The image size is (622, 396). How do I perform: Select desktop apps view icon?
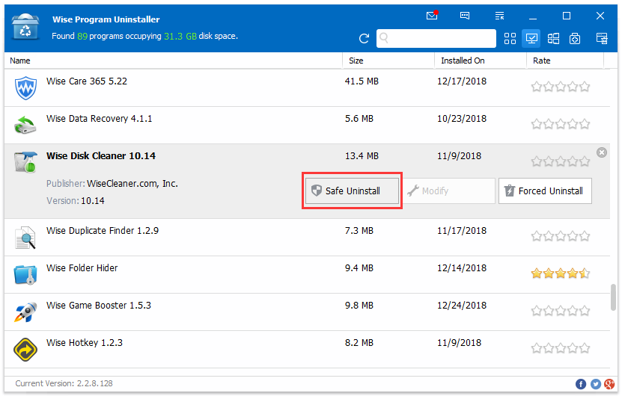point(531,38)
